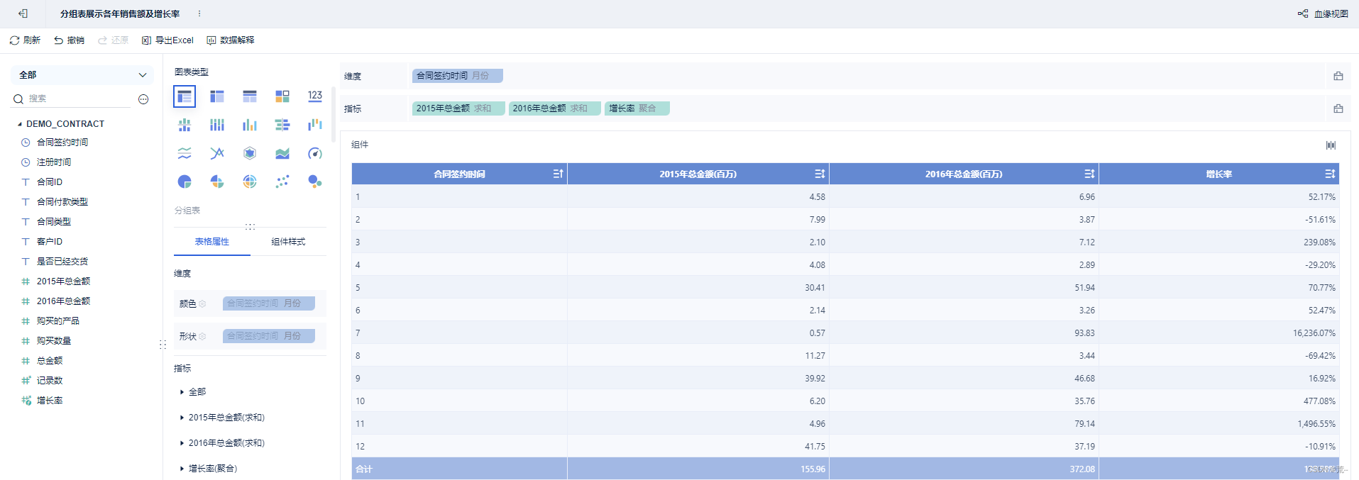
Task: Select the multi-series column chart type
Action: coord(250,125)
